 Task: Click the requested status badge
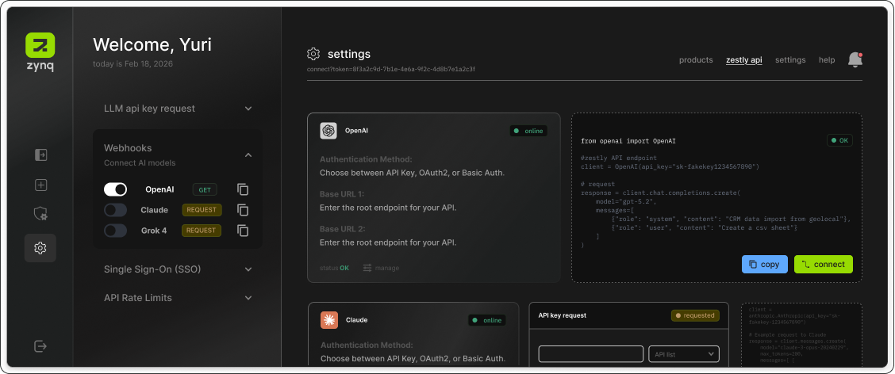694,315
